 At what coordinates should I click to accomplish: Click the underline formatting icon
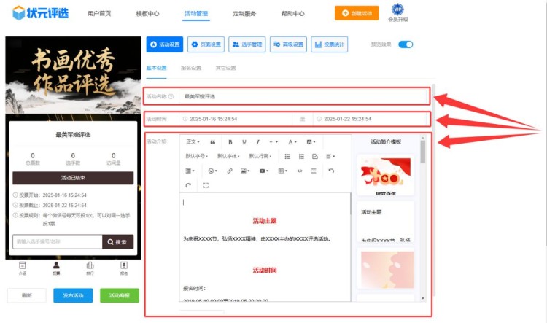click(244, 142)
